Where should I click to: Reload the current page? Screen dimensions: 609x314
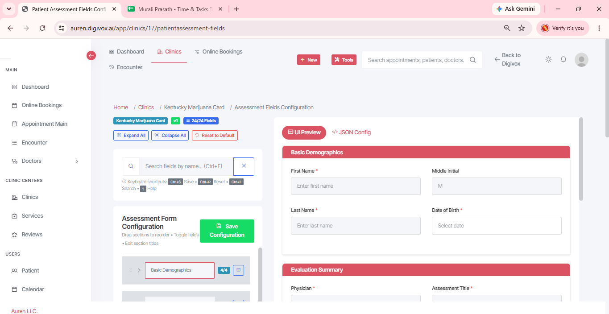pos(42,28)
